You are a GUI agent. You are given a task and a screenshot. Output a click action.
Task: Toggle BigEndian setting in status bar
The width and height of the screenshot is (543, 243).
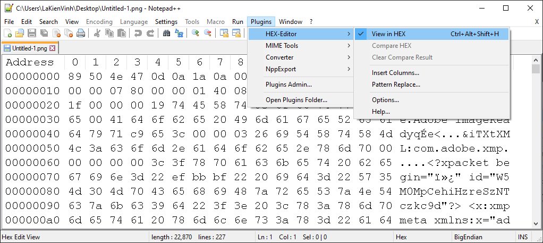tap(468, 237)
